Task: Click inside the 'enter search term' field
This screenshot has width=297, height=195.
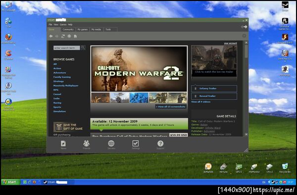Action: pyautogui.click(x=67, y=48)
